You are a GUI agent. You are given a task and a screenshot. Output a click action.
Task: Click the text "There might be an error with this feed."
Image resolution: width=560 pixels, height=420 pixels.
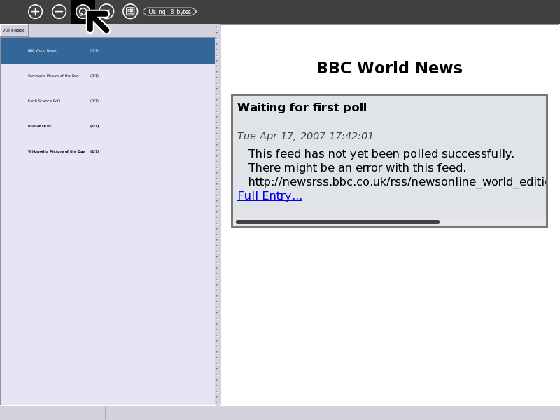point(357,167)
